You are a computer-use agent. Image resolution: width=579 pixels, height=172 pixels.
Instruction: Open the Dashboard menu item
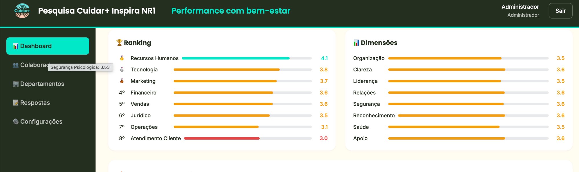[48, 46]
